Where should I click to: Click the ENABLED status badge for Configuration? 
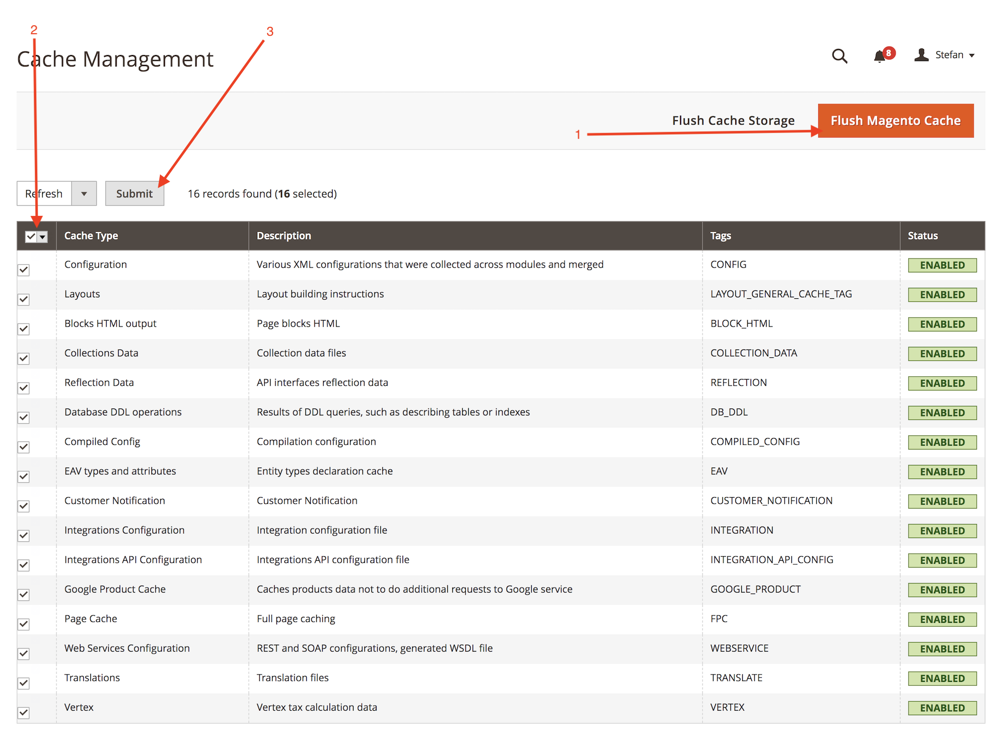pos(942,265)
